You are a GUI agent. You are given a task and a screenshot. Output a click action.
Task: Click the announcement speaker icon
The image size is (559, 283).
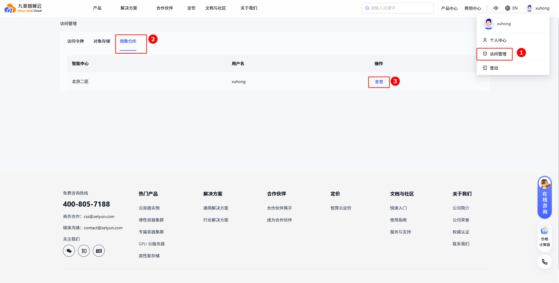coord(496,8)
